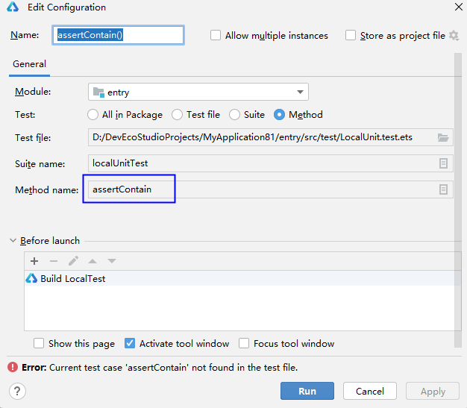This screenshot has width=467, height=408.
Task: Enable Allow multiple instances checkbox
Action: point(216,35)
